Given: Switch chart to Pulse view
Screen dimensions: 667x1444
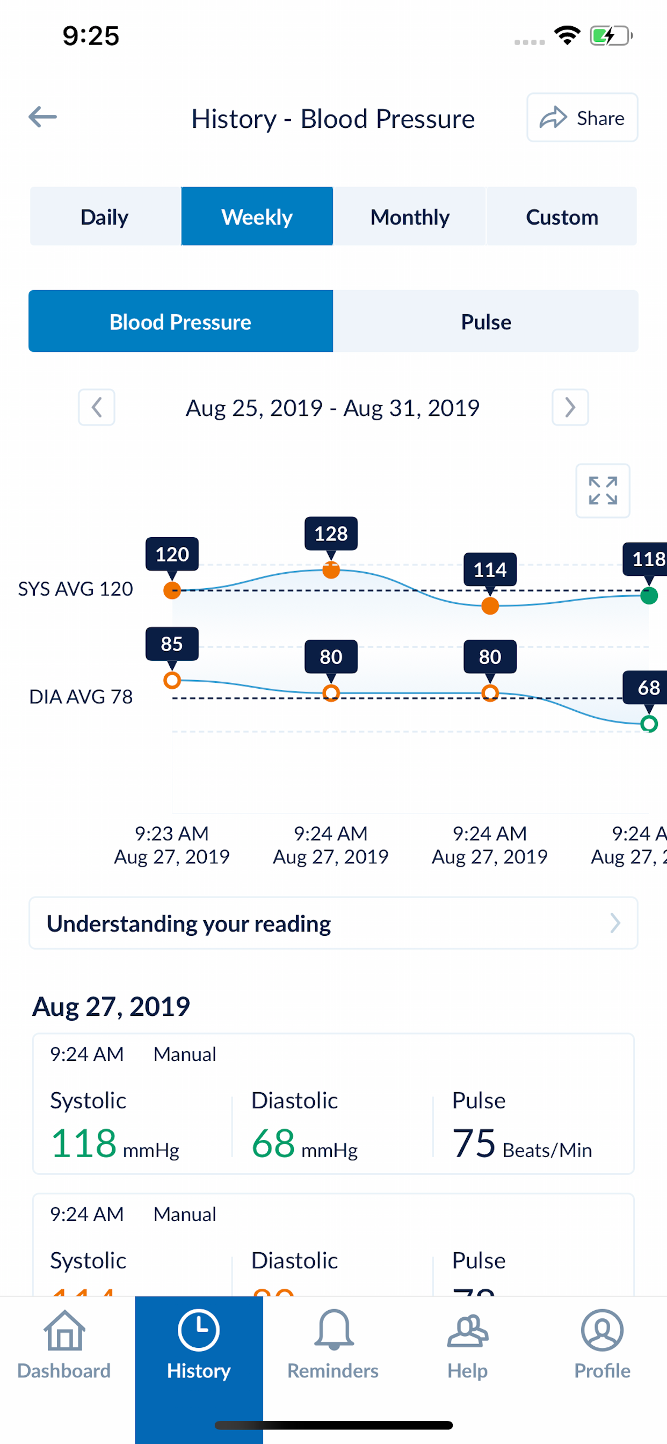Looking at the screenshot, I should [485, 321].
